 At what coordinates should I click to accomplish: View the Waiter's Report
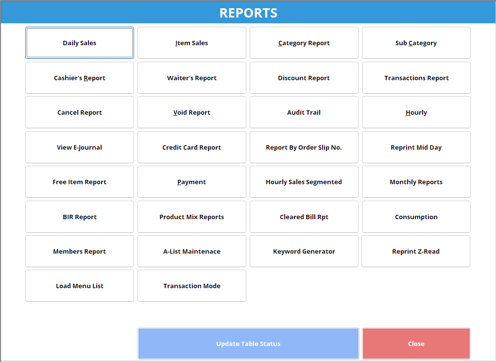(191, 78)
